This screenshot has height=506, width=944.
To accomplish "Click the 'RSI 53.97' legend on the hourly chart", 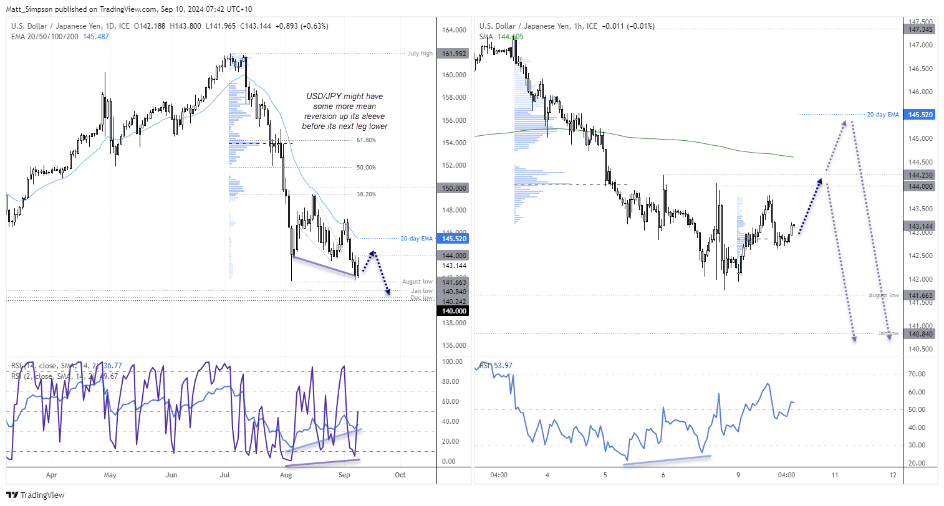I will pos(496,366).
